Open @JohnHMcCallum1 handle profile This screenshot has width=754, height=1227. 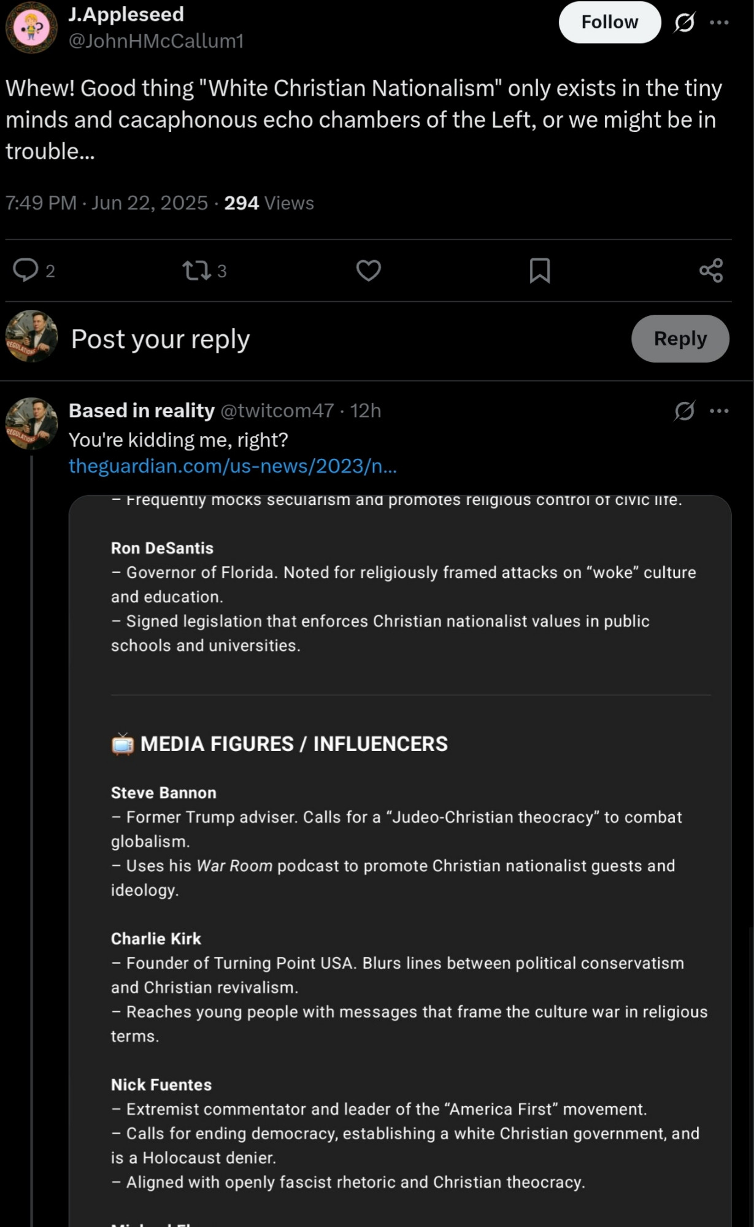156,41
